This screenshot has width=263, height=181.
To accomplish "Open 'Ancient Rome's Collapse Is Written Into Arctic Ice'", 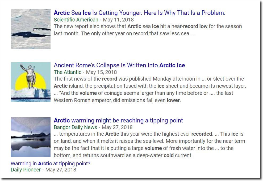I will 119,65.
